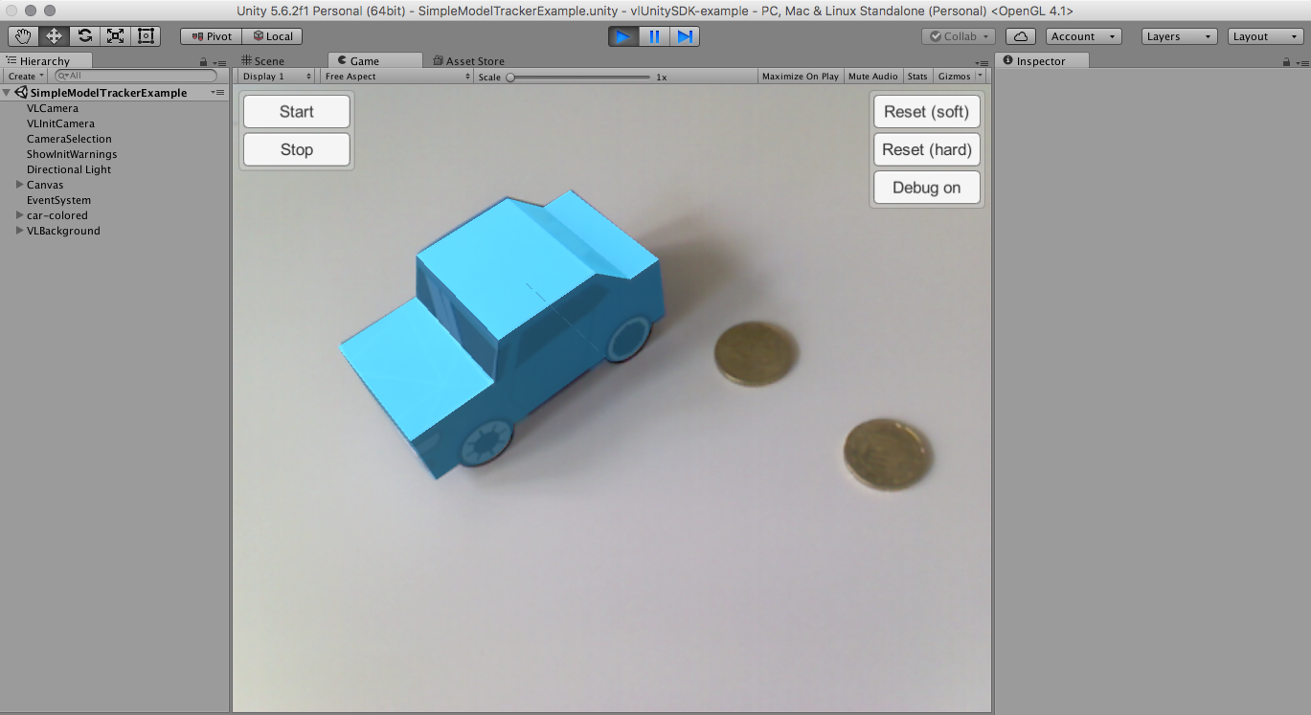The width and height of the screenshot is (1311, 715).
Task: Click the Debug on button
Action: [x=927, y=188]
